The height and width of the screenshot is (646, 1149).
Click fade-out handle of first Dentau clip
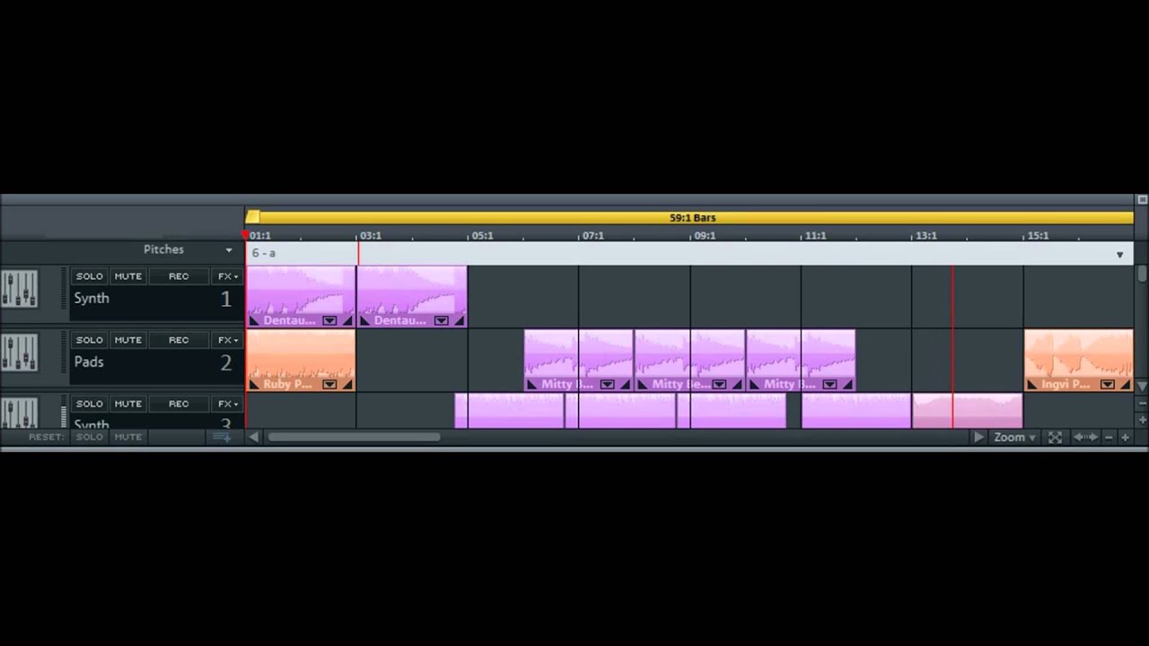click(x=348, y=320)
